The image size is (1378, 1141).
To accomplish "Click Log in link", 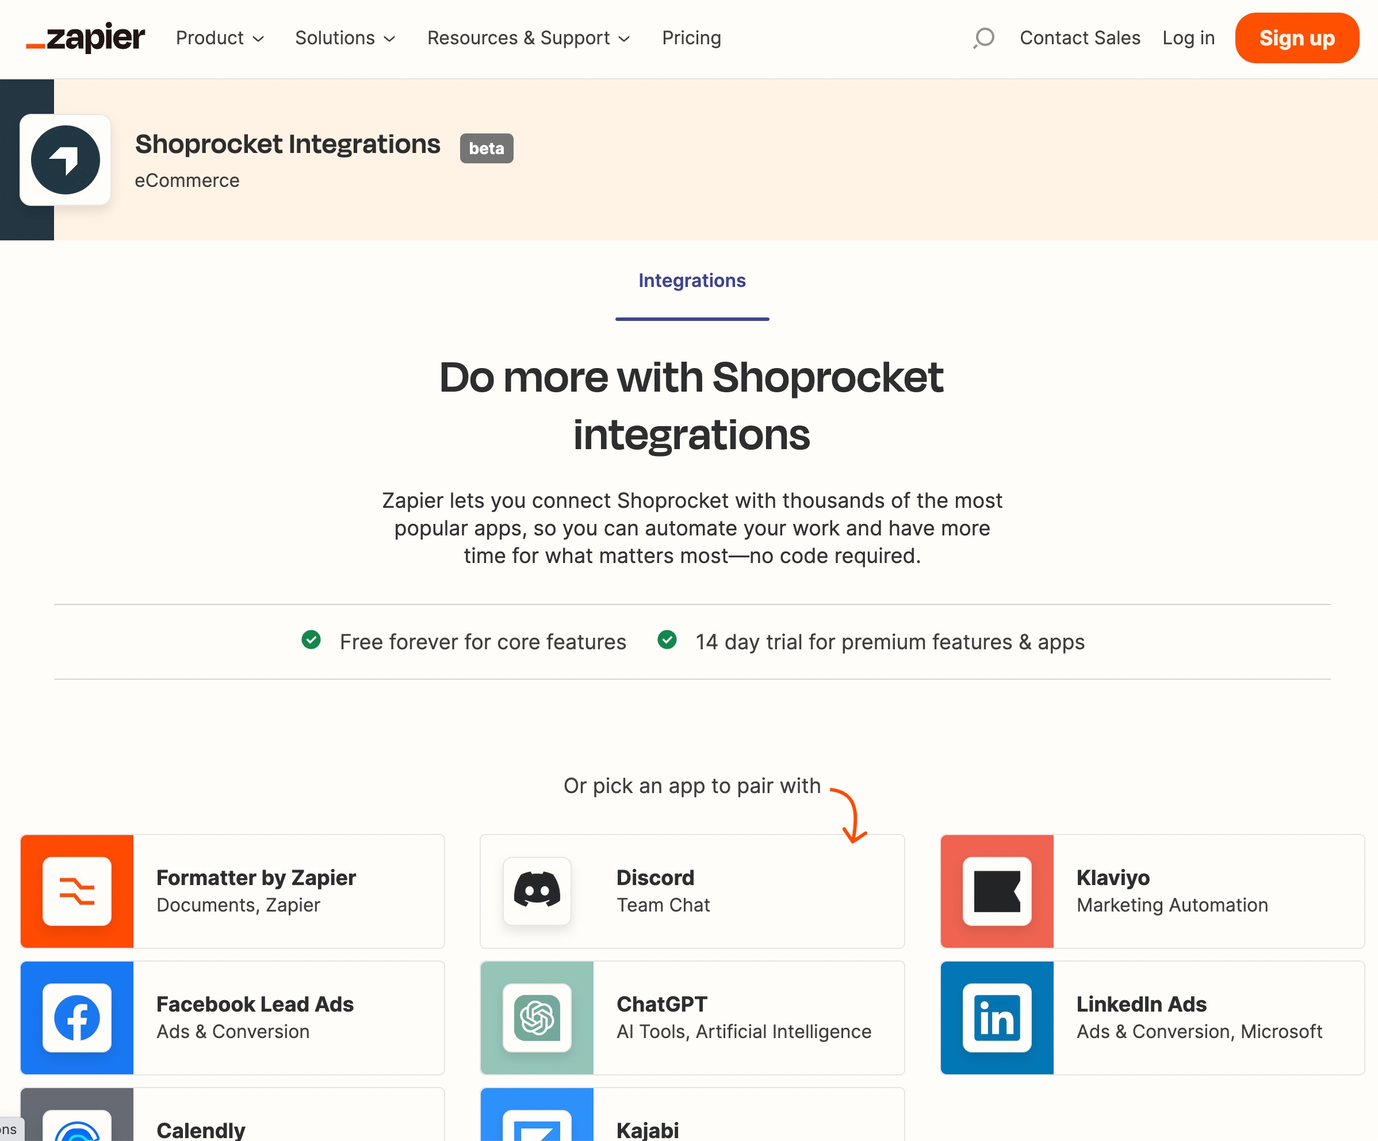I will 1188,38.
